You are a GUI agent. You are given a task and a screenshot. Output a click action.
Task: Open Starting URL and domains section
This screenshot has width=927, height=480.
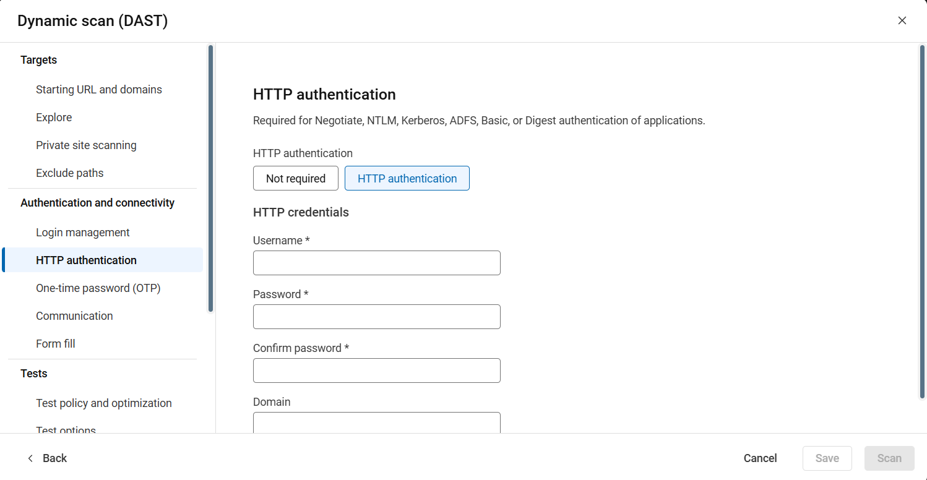click(99, 90)
